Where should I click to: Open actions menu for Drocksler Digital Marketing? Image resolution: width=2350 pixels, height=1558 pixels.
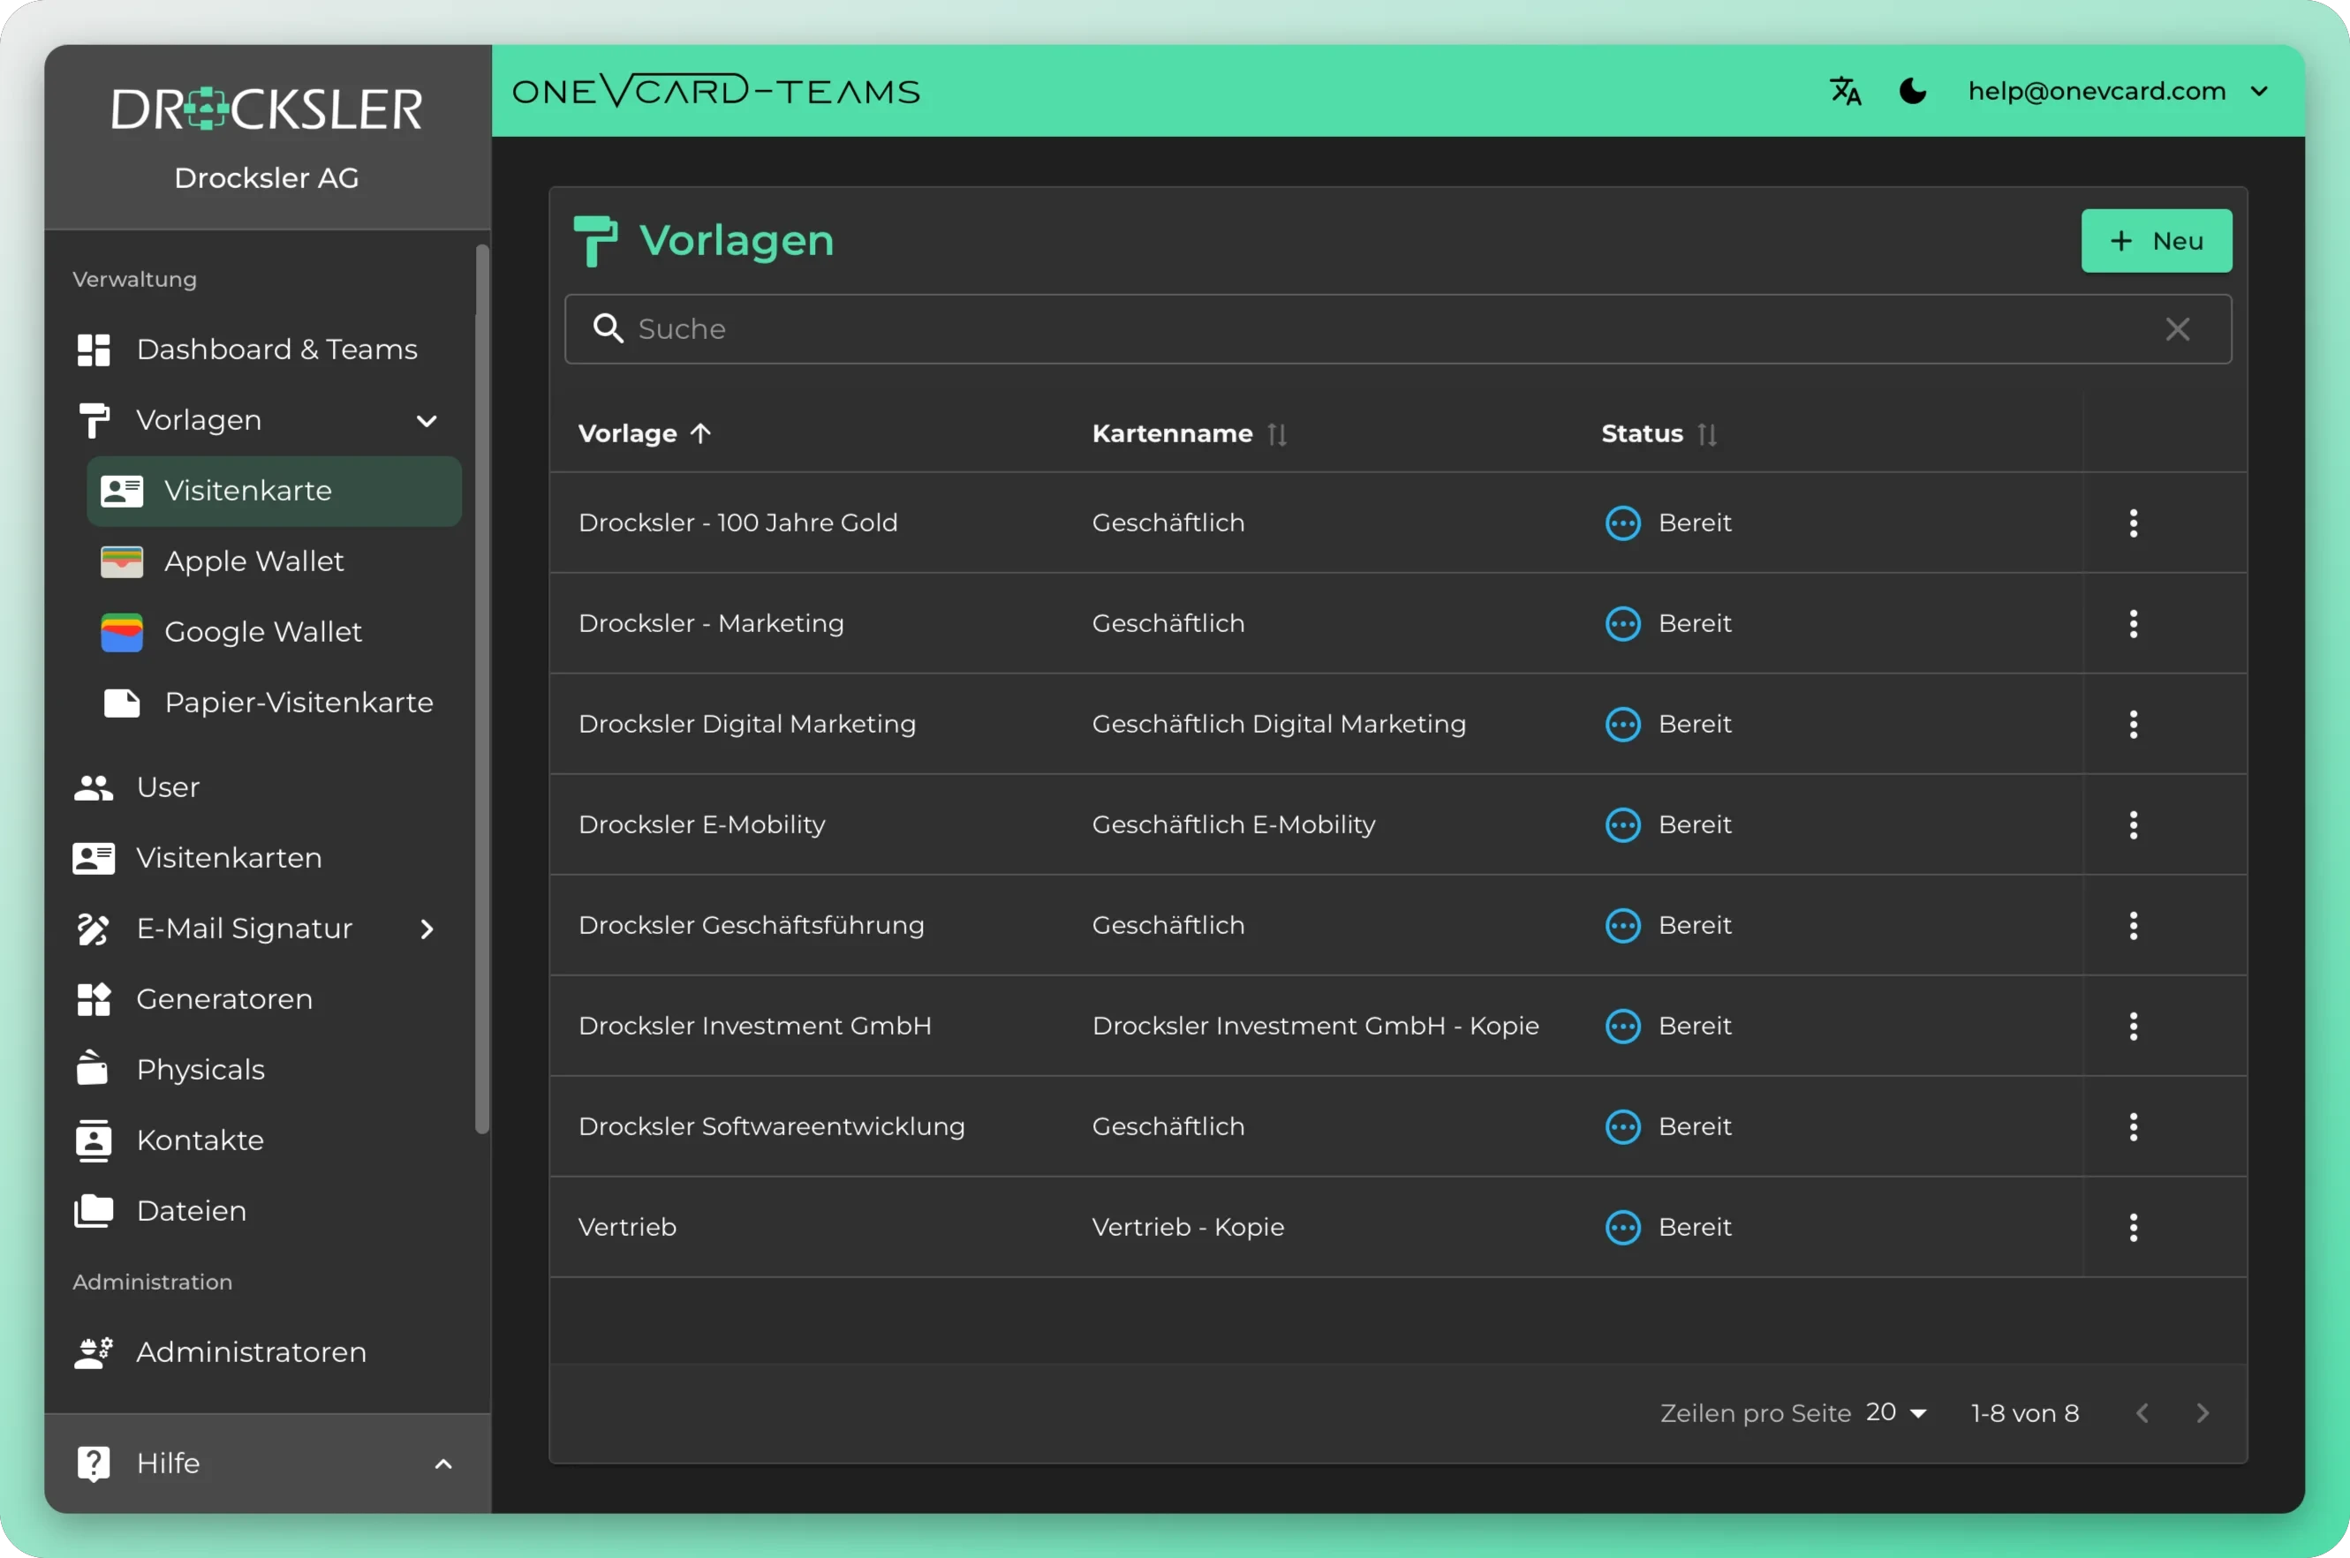click(2134, 725)
